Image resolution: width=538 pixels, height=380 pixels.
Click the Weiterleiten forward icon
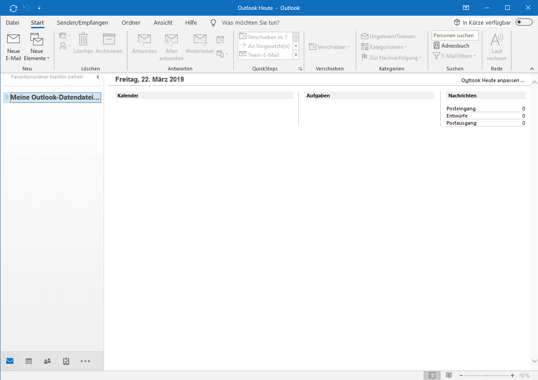click(200, 40)
